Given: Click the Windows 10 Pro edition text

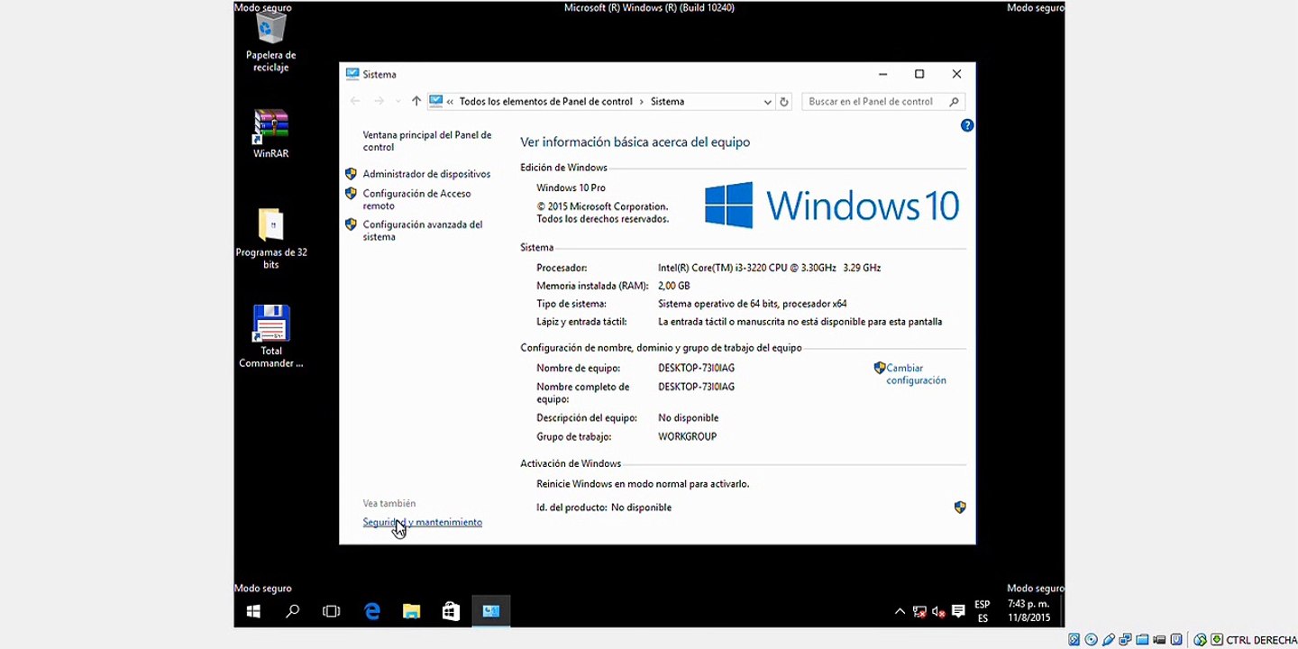Looking at the screenshot, I should coord(571,187).
